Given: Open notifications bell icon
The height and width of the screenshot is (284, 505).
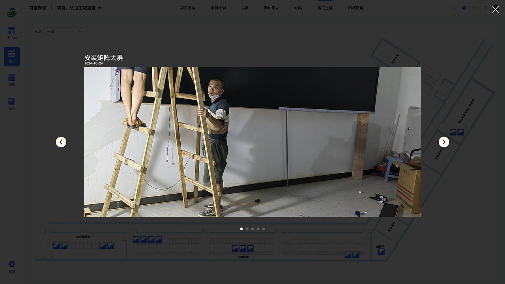Looking at the screenshot, I should [485, 8].
